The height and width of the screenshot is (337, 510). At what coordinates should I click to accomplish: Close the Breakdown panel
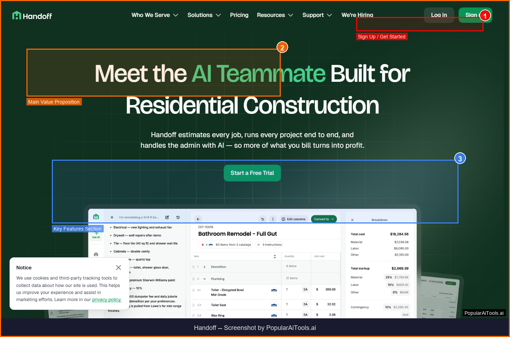352,220
